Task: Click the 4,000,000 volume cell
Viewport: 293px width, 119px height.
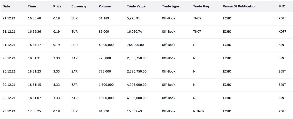Action: tap(106, 45)
